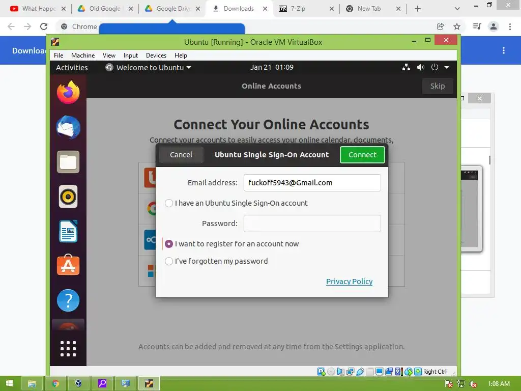Click VirtualBox display indicator
The image size is (521, 391).
click(x=379, y=371)
